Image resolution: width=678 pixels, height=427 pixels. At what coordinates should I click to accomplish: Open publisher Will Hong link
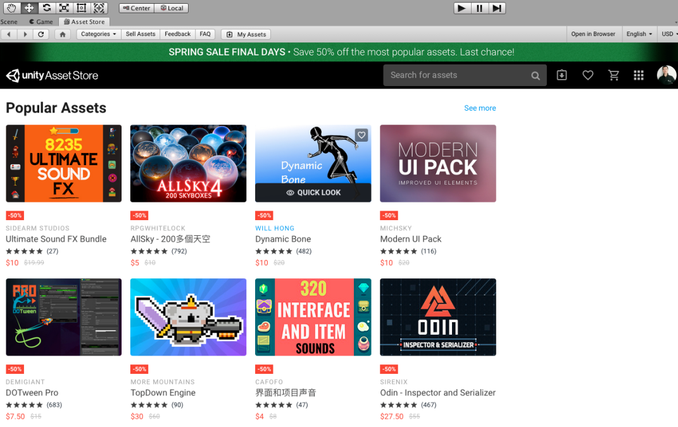275,228
